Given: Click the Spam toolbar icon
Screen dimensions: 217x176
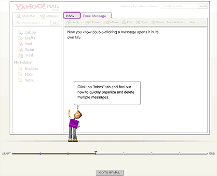Looking at the screenshot, I should click(138, 22).
